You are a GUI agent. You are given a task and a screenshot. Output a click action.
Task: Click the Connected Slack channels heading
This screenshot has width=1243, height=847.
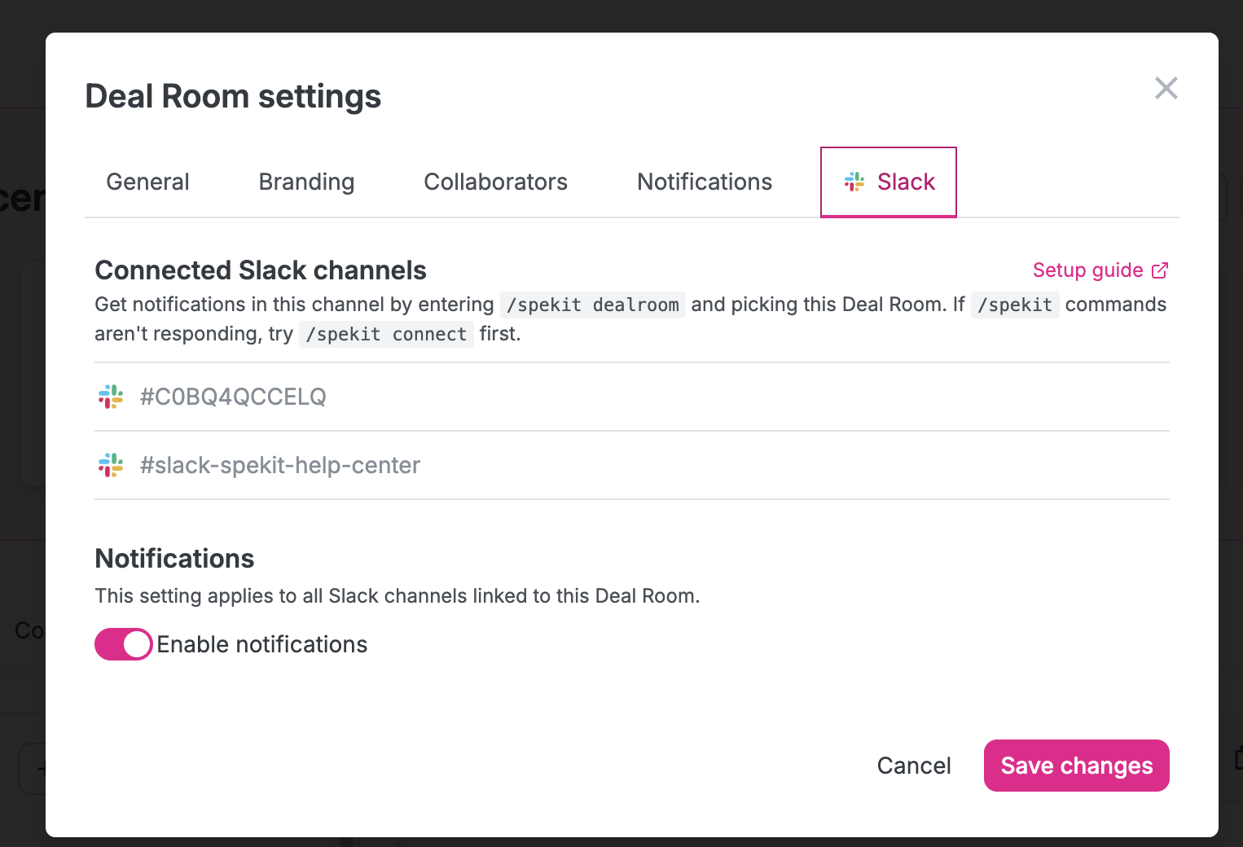point(261,270)
